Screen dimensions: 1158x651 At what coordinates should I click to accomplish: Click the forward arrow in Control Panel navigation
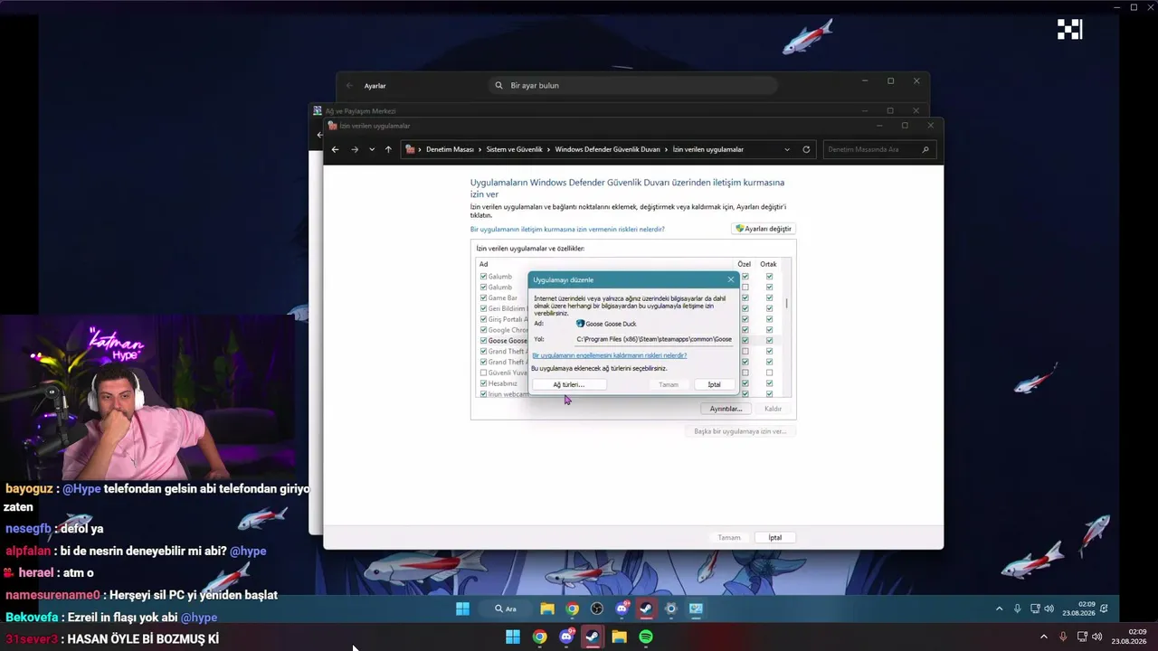pyautogui.click(x=355, y=149)
